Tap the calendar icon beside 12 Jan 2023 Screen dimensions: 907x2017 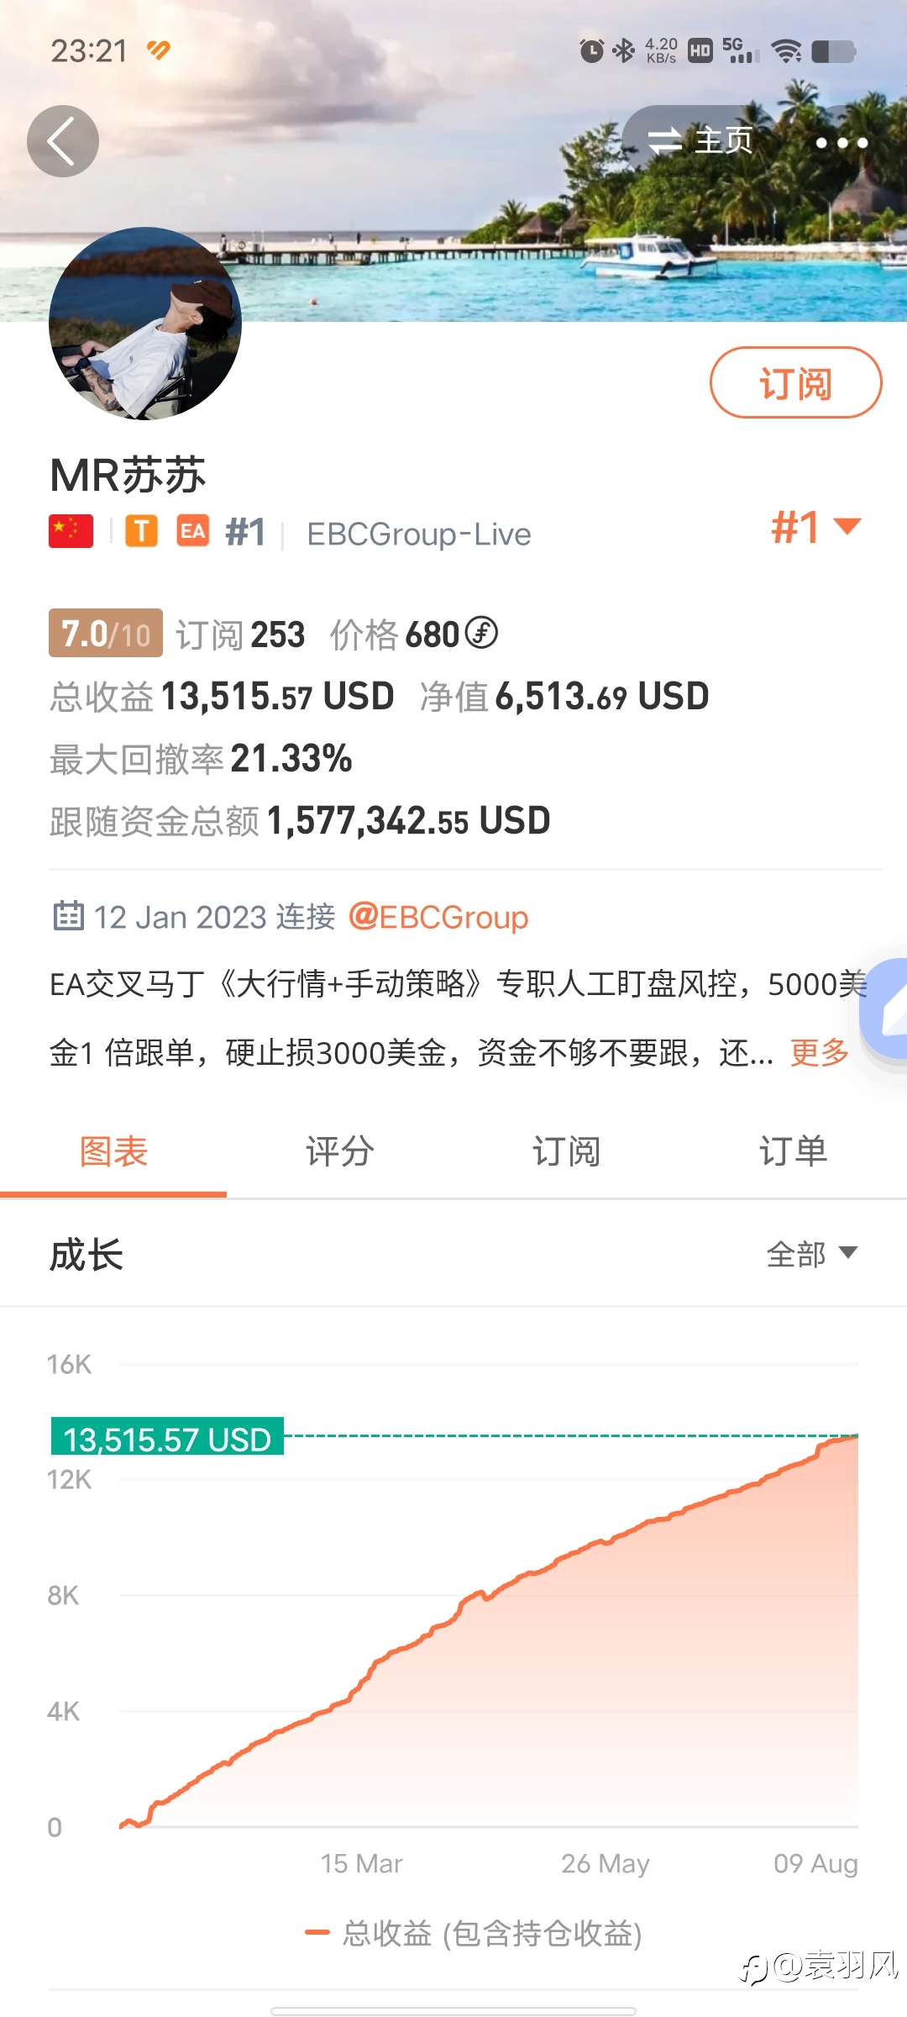(68, 916)
